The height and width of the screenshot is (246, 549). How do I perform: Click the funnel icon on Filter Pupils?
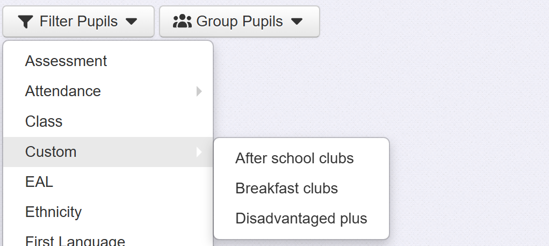coord(25,21)
